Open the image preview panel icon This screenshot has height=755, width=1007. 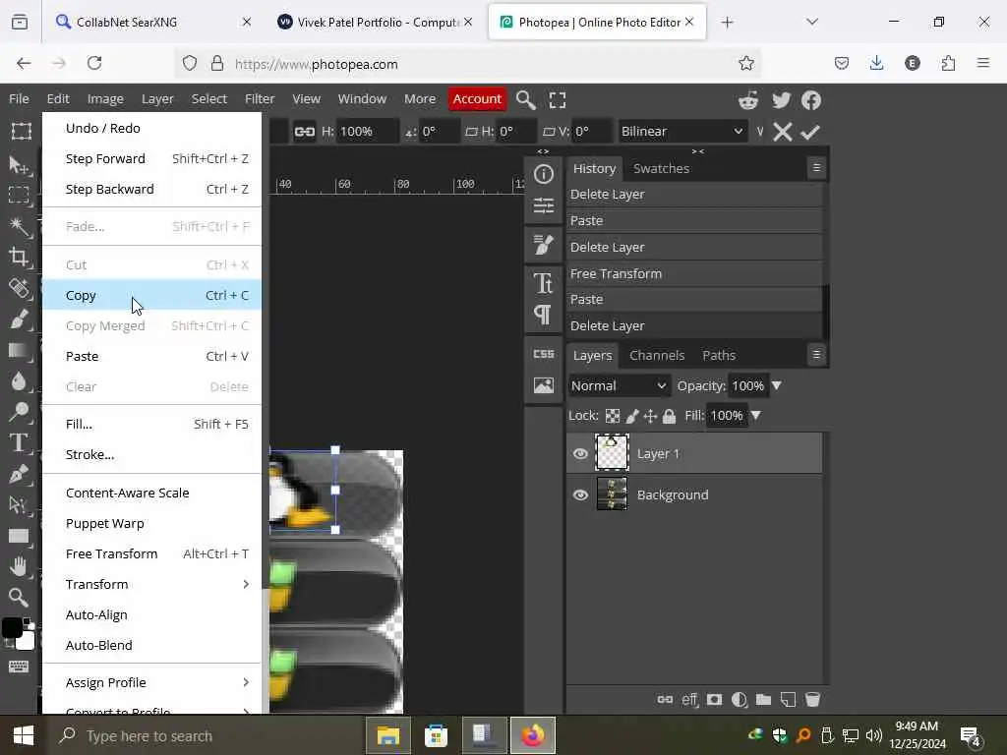pos(543,385)
